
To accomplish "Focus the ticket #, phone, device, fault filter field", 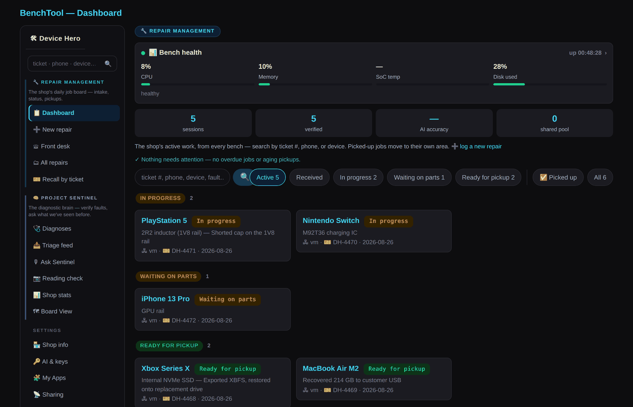I will (182, 177).
